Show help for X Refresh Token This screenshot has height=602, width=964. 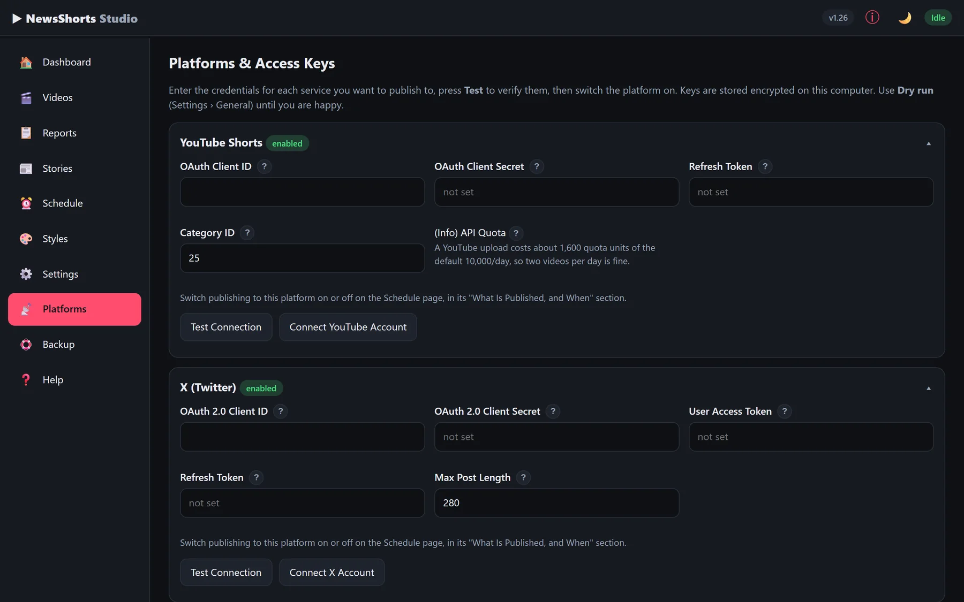(256, 477)
